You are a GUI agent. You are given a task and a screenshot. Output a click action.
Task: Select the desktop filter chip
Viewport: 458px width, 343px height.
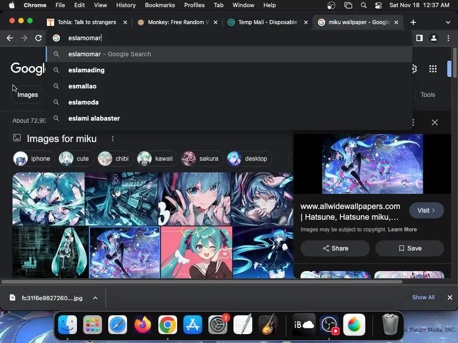(249, 159)
